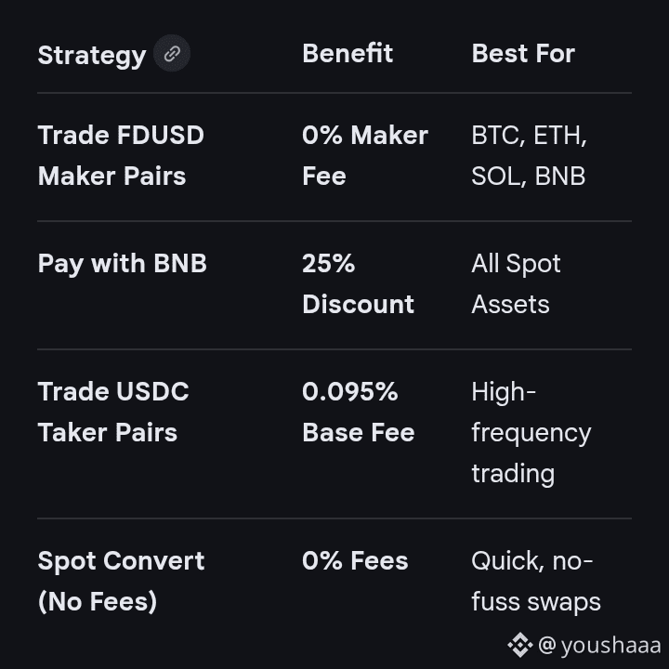The height and width of the screenshot is (669, 669).
Task: Click the Binance logo in the watermark
Action: point(518,645)
